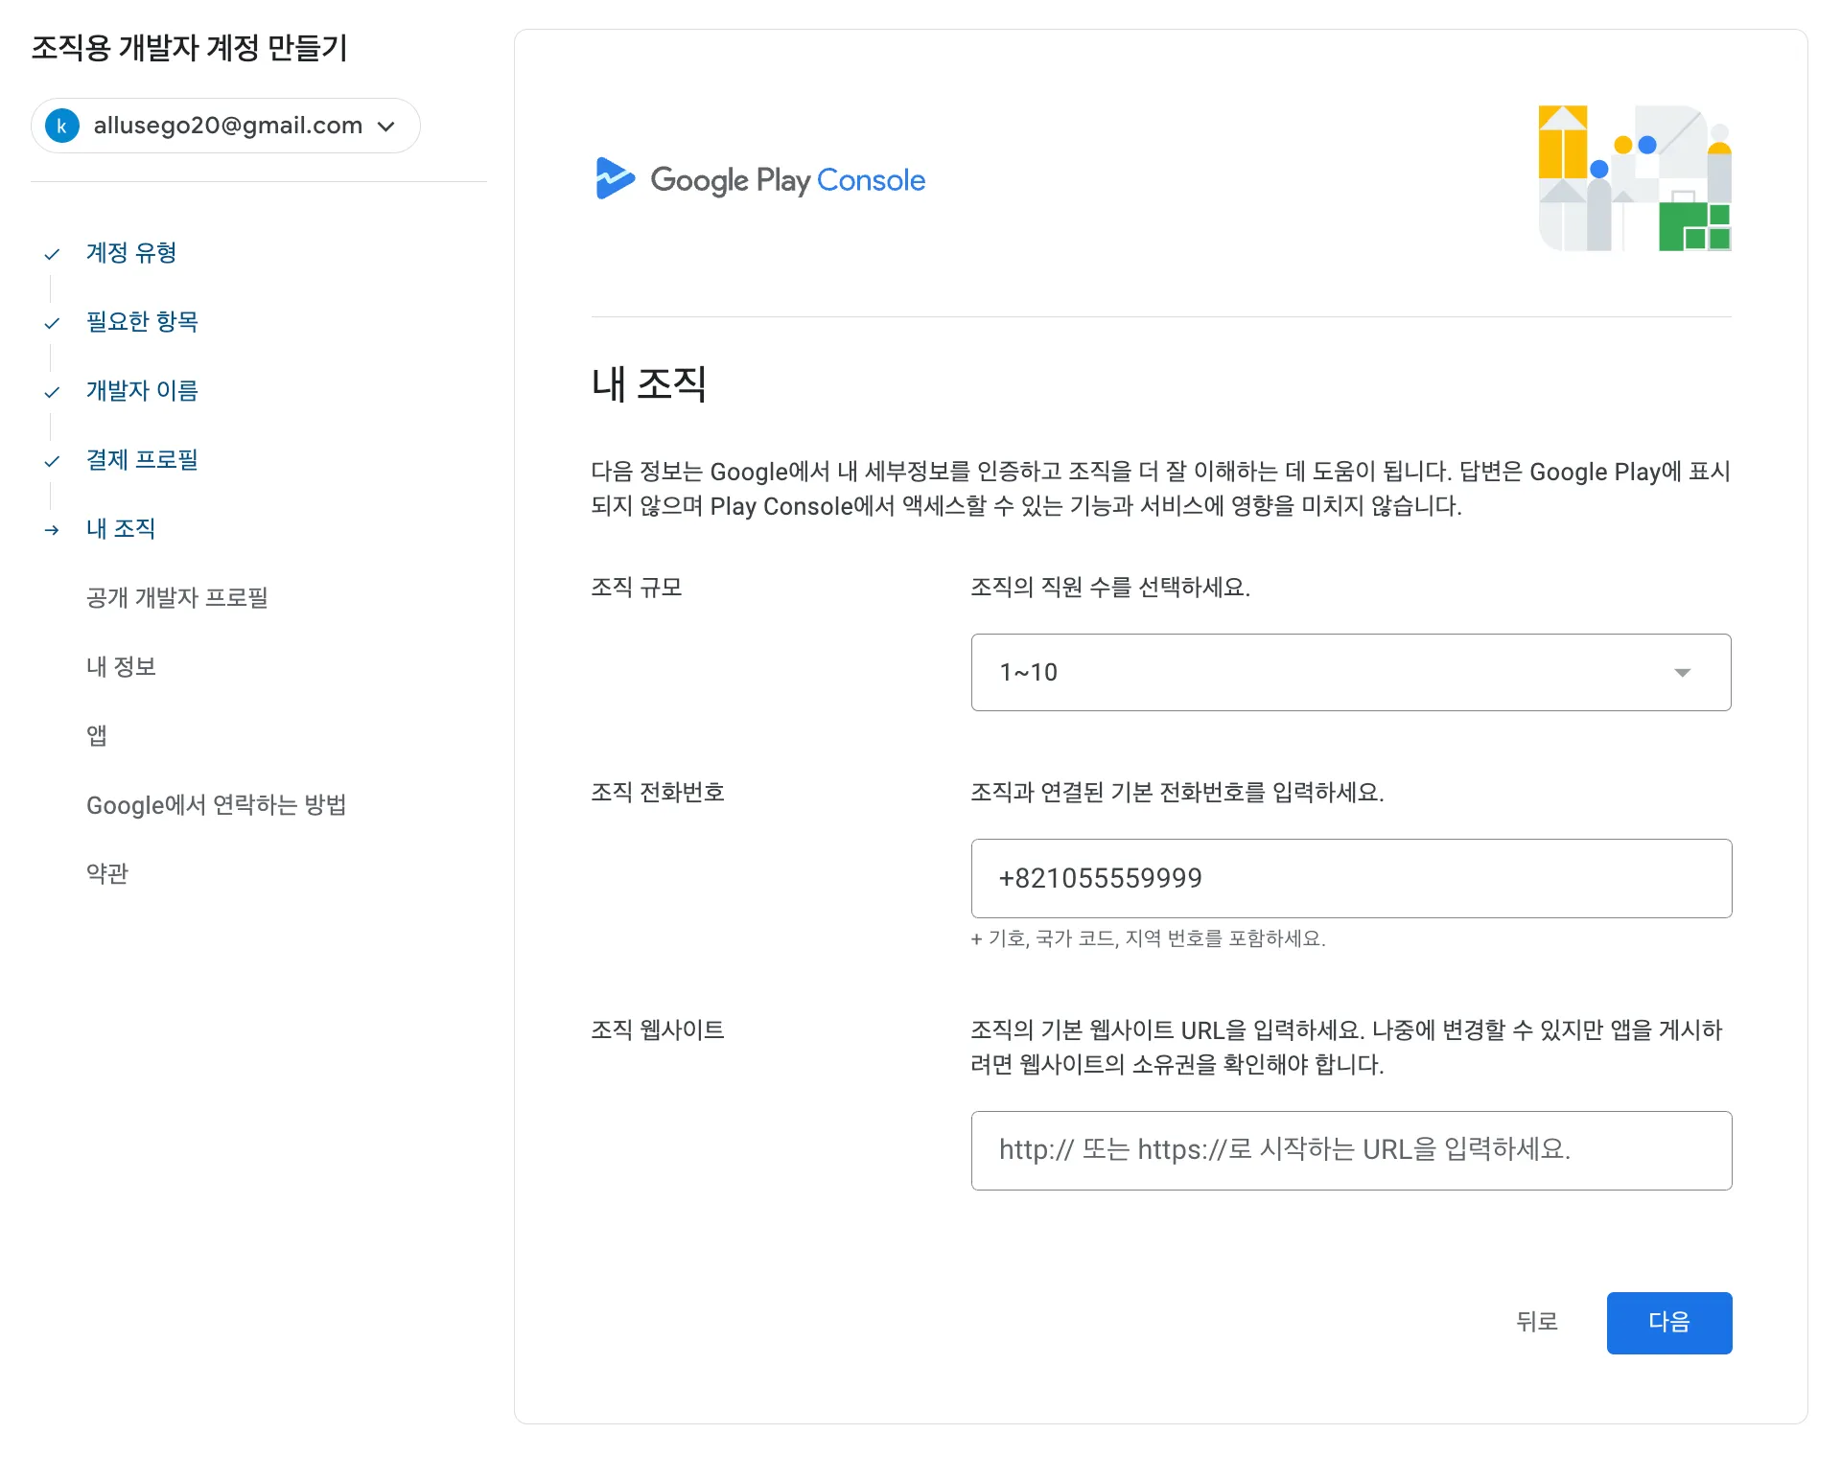
Task: Click the blue account avatar icon
Action: pos(62,126)
